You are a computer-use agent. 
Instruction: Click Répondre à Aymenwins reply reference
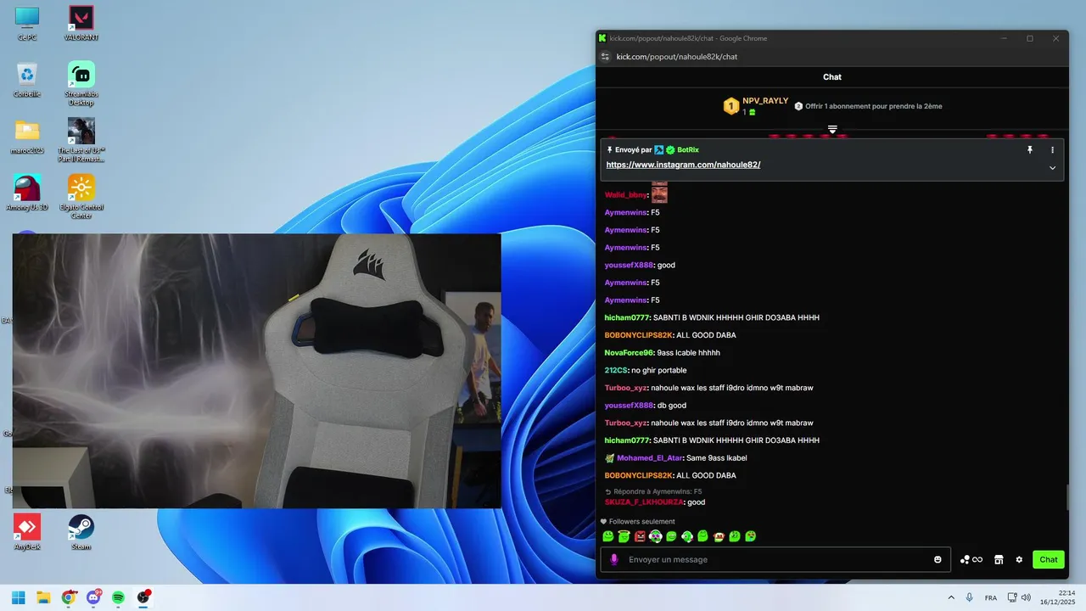coord(653,491)
